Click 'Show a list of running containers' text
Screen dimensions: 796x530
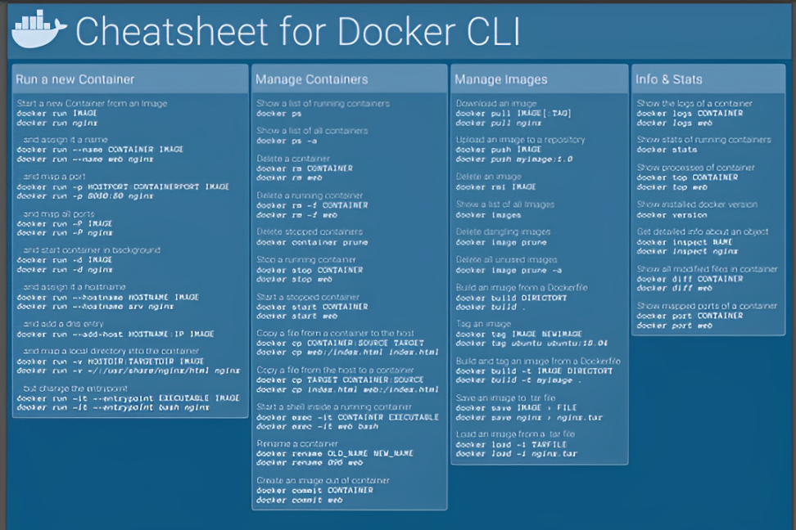[323, 103]
